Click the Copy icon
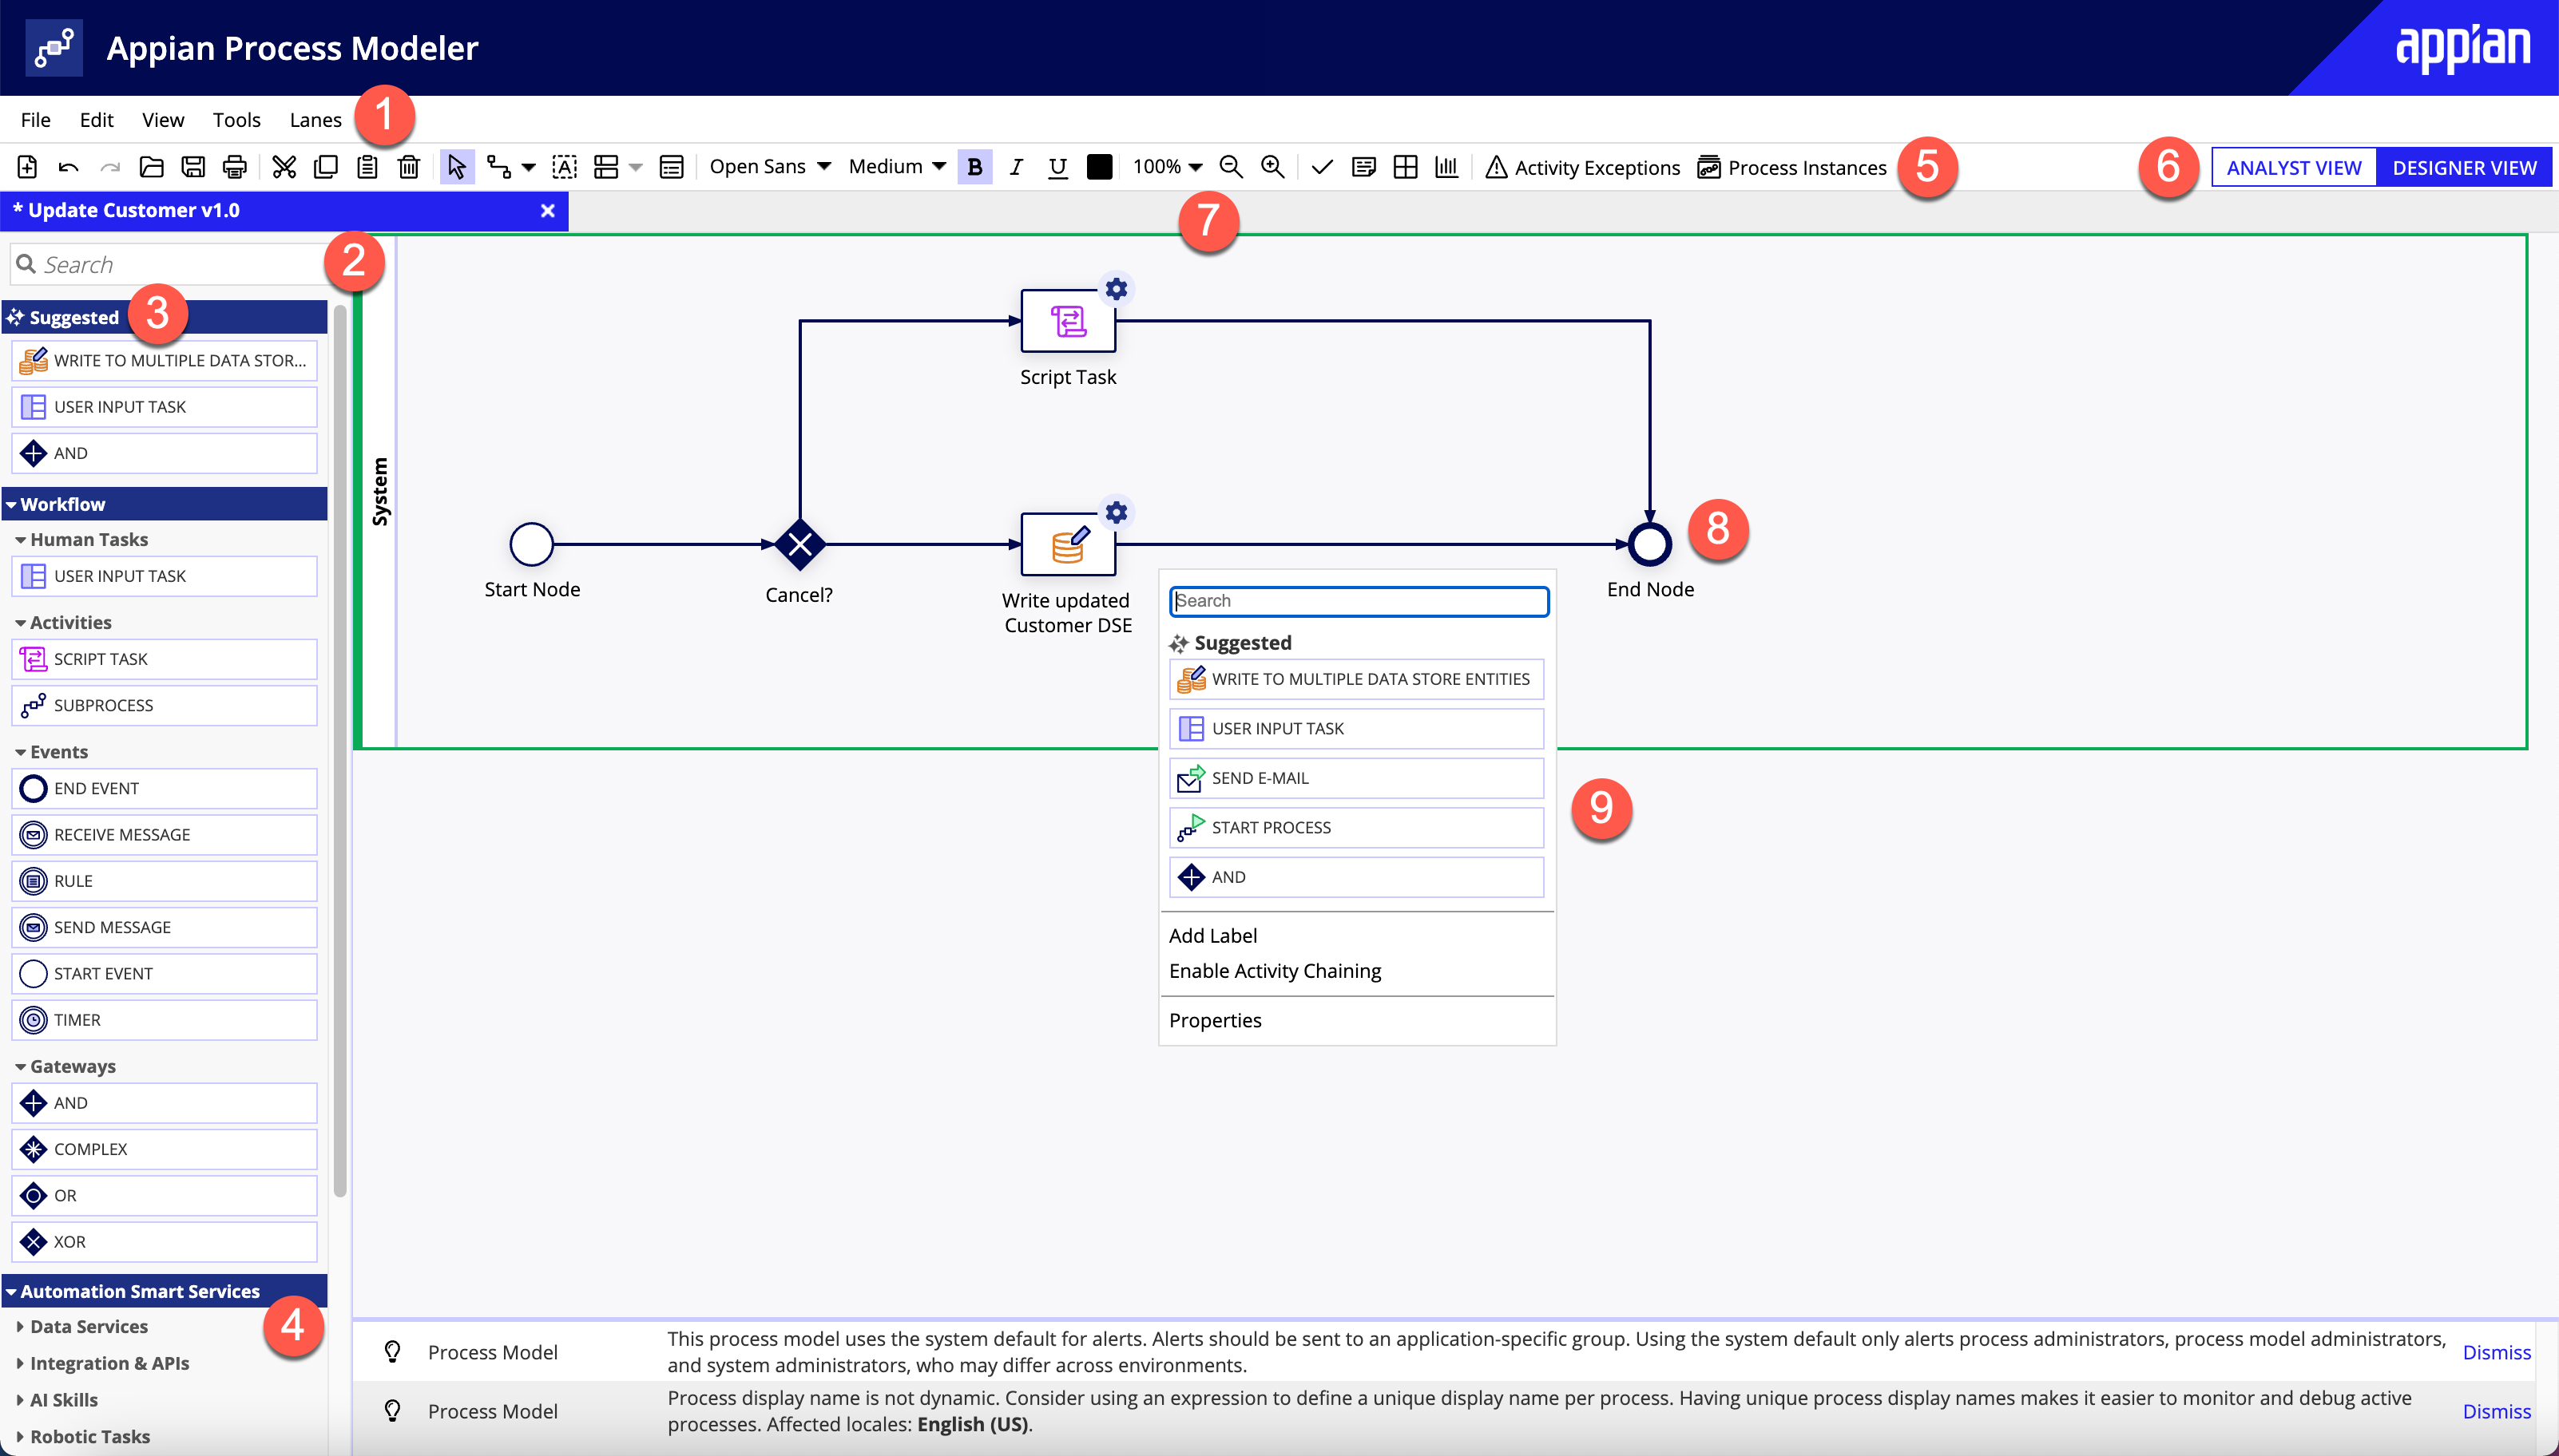This screenshot has width=2559, height=1456. (325, 167)
